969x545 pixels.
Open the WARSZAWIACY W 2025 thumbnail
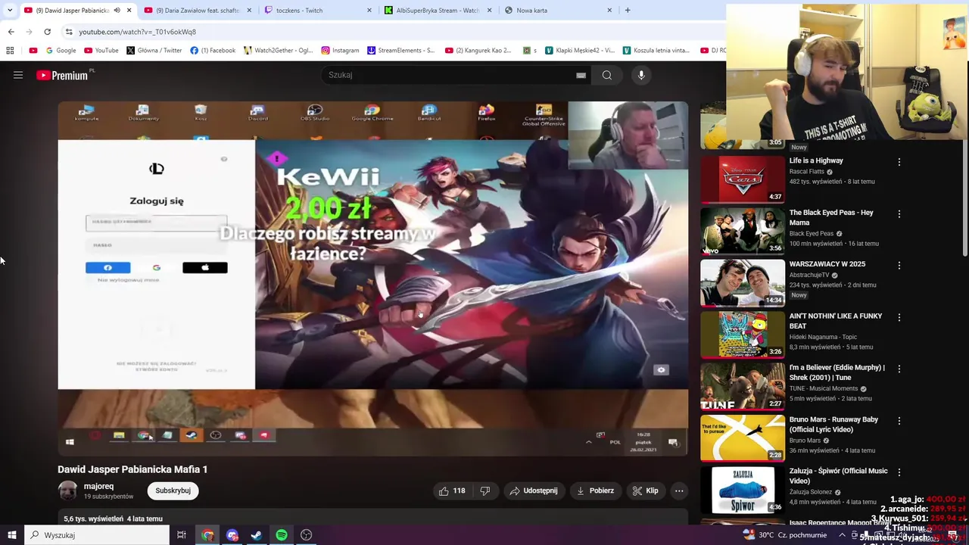click(743, 282)
